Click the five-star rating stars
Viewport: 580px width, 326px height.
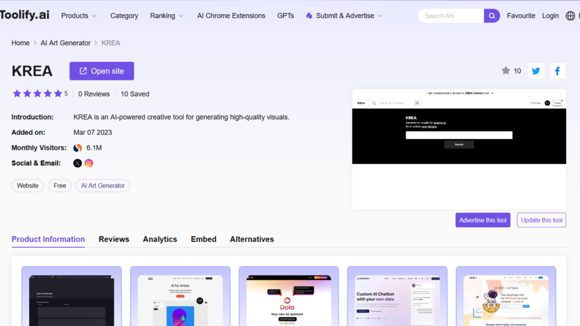pos(37,93)
